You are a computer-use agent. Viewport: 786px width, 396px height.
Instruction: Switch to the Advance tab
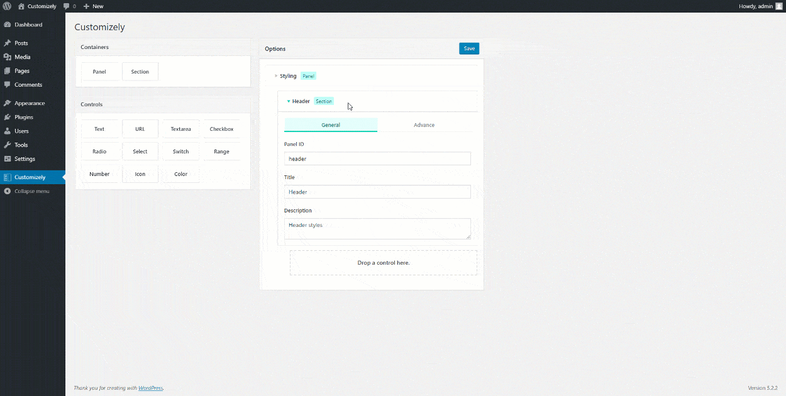pos(424,124)
